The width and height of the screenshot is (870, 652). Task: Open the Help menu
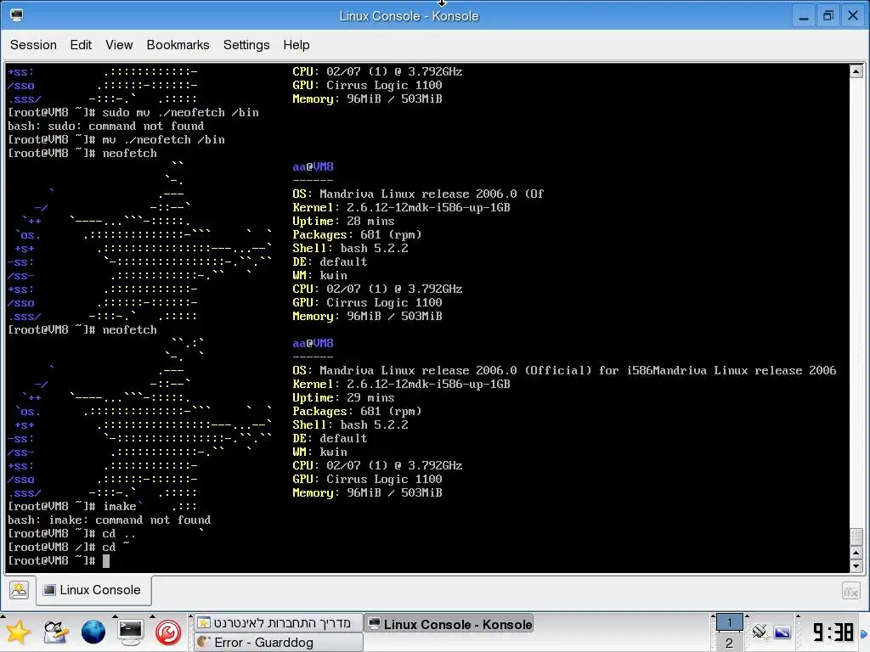pos(297,45)
